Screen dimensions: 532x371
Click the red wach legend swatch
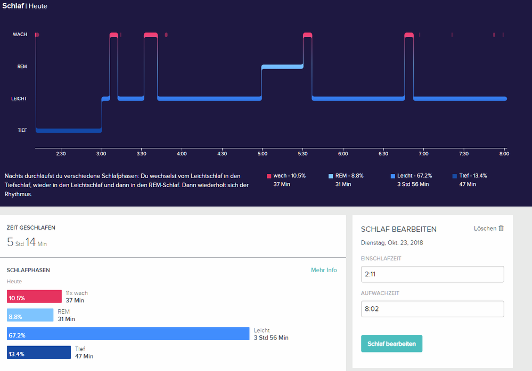click(x=269, y=176)
